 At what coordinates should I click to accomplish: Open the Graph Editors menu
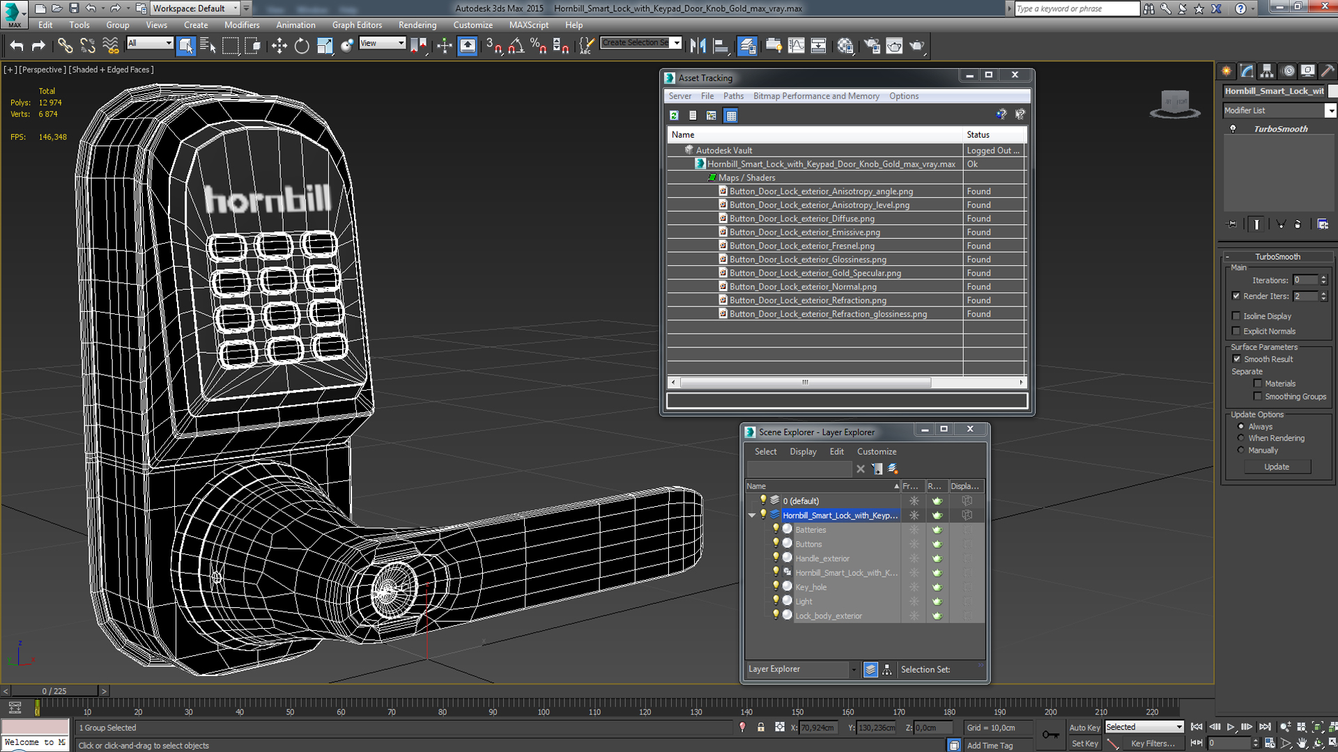click(x=357, y=25)
